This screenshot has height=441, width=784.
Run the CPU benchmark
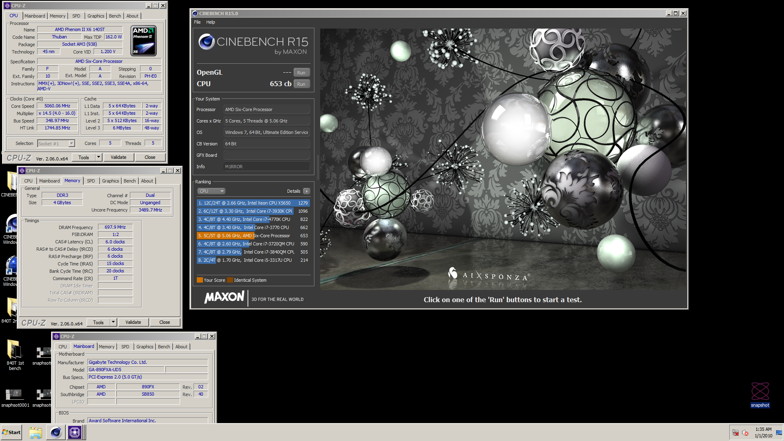point(301,84)
